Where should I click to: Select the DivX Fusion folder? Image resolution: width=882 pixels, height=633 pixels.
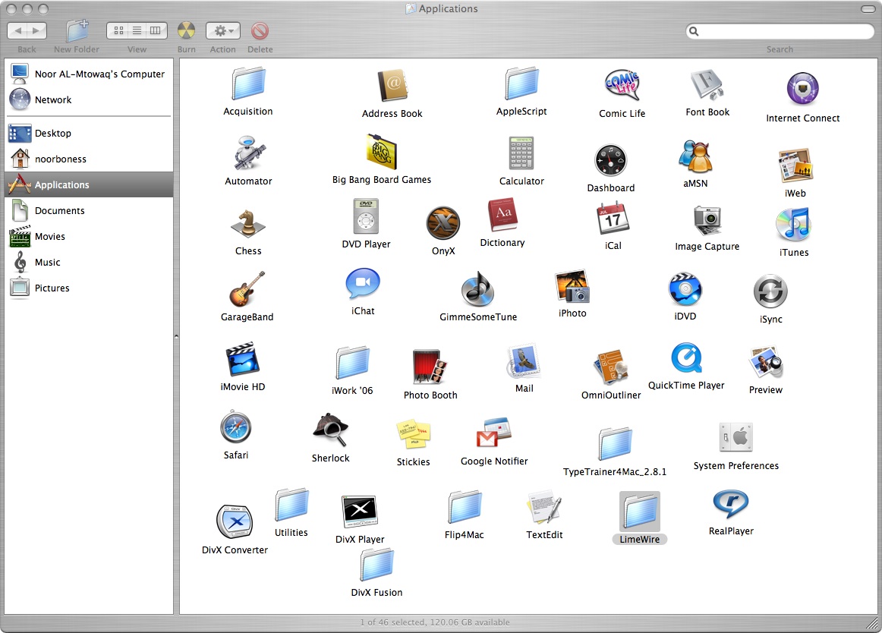click(x=377, y=565)
